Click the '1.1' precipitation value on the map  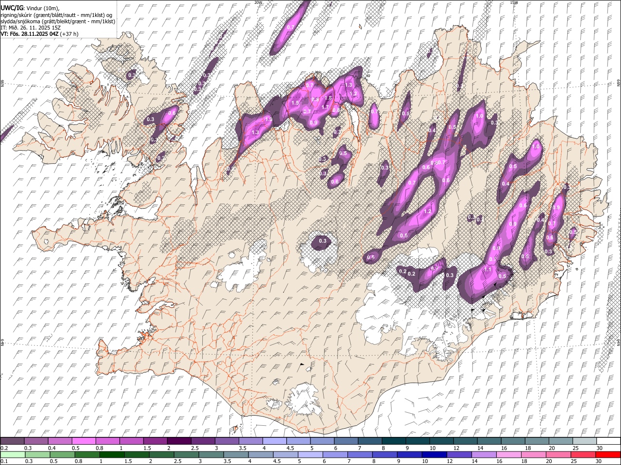(488, 269)
